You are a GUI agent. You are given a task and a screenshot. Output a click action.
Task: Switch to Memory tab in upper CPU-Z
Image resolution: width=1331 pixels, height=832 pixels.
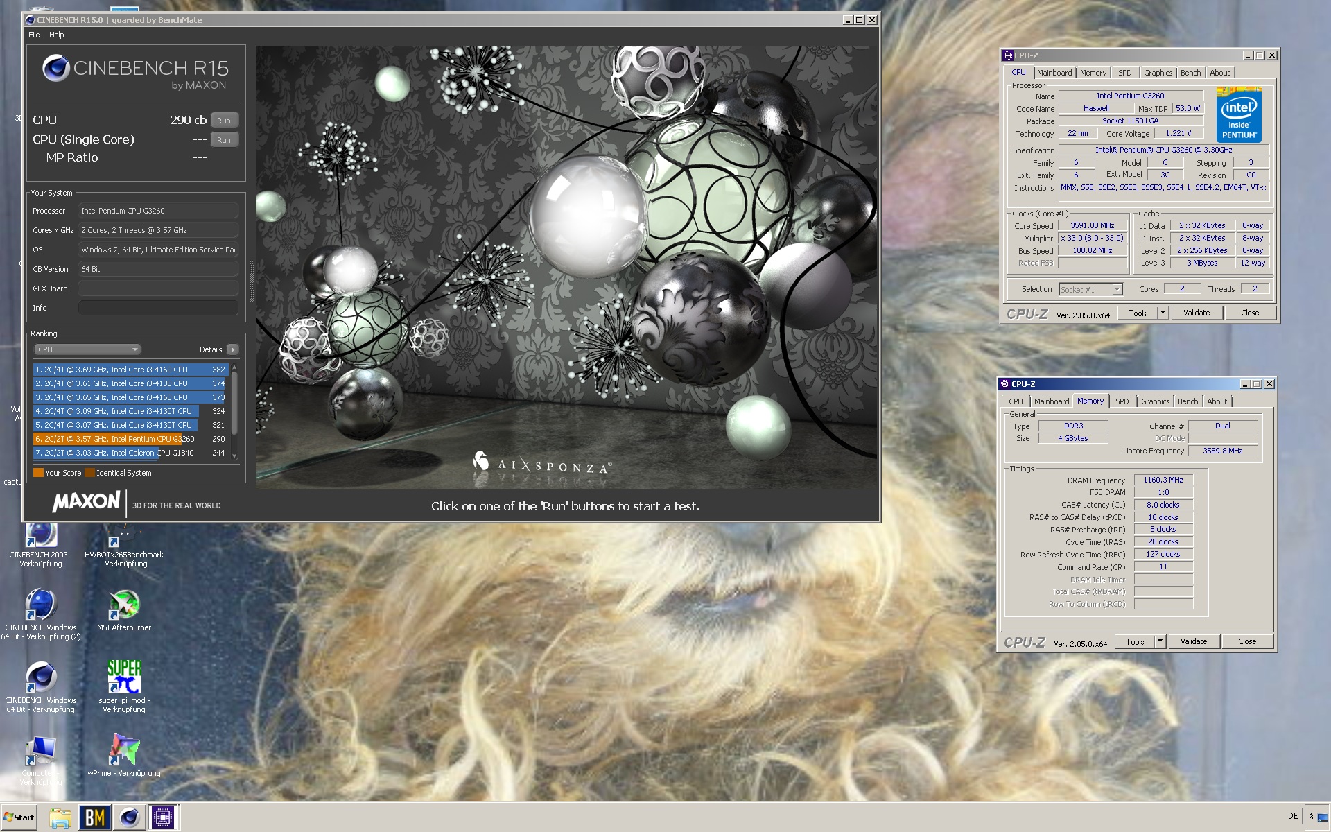[x=1093, y=73]
